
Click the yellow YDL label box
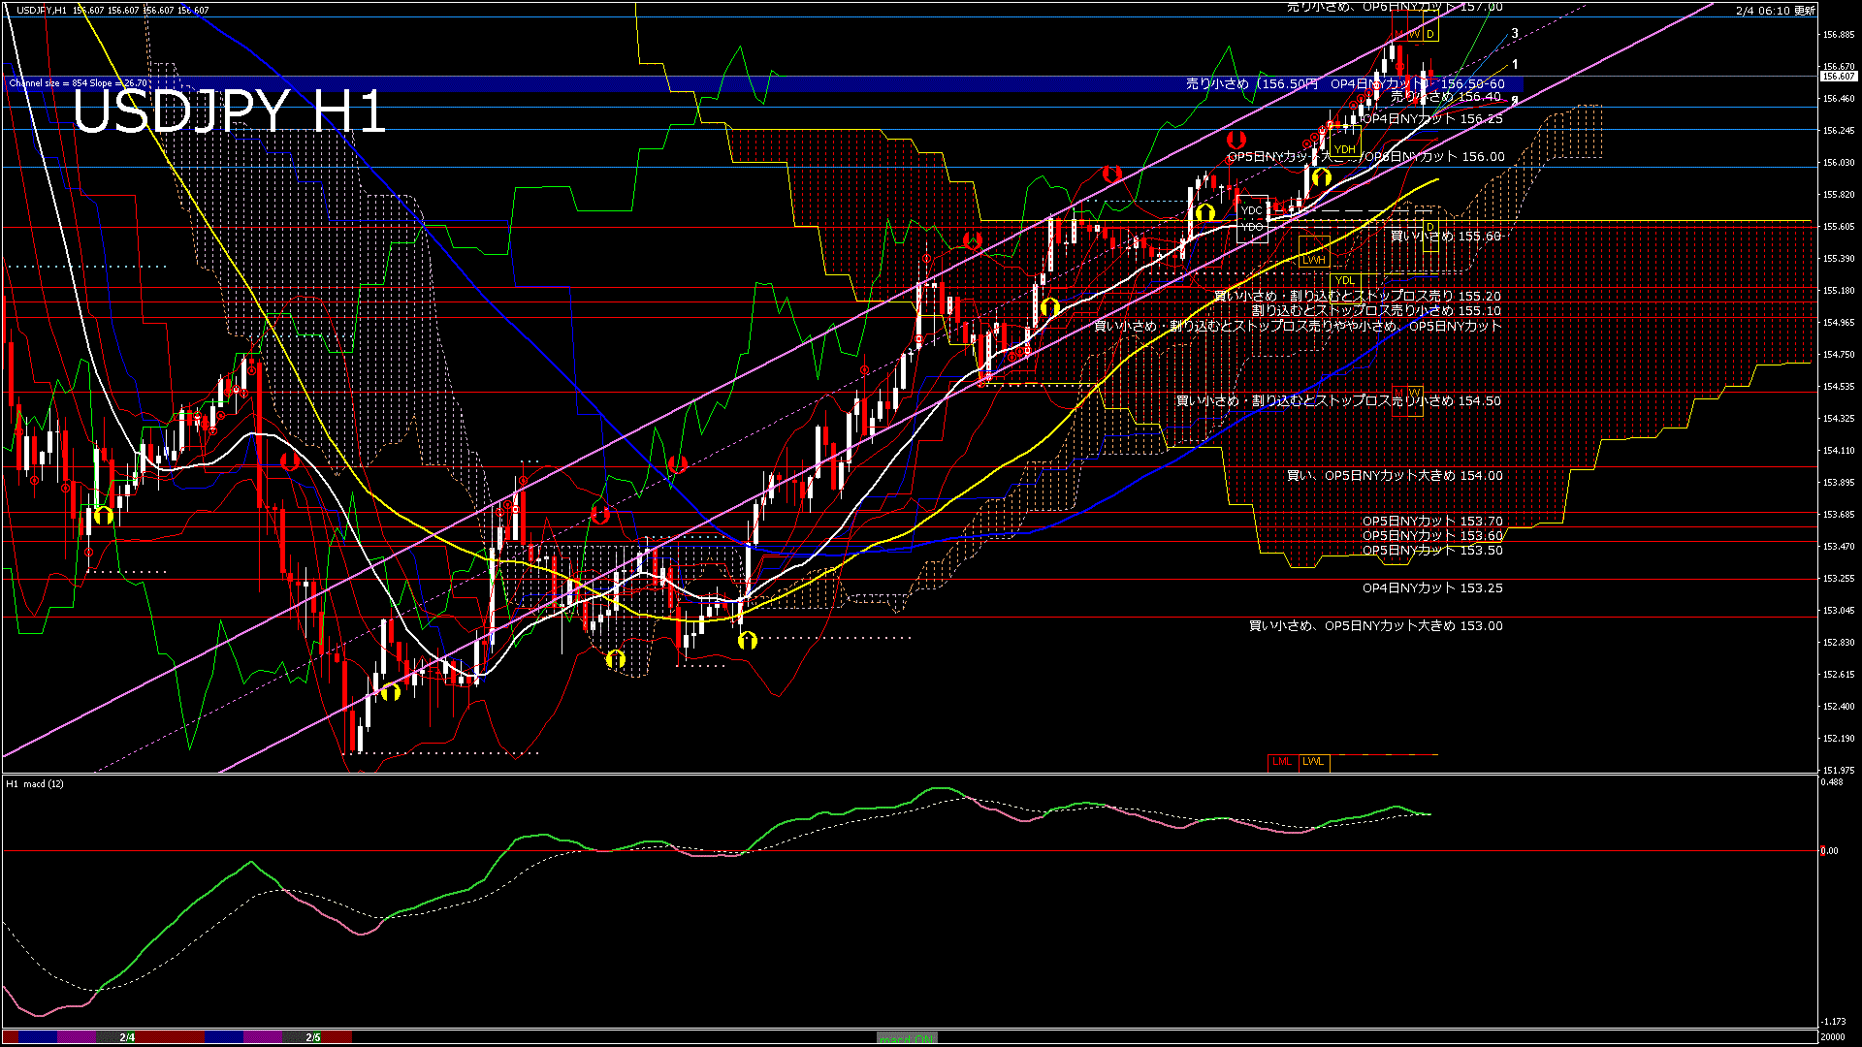tap(1344, 281)
